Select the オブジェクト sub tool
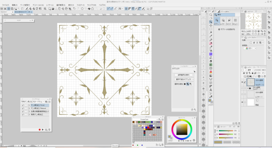Viewport: 272px width, 148px height. (x=217, y=21)
